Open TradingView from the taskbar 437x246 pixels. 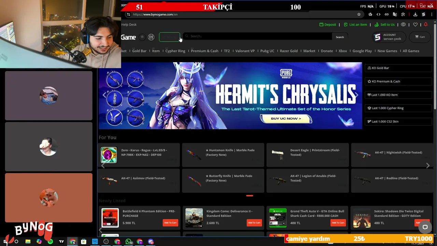click(61, 242)
